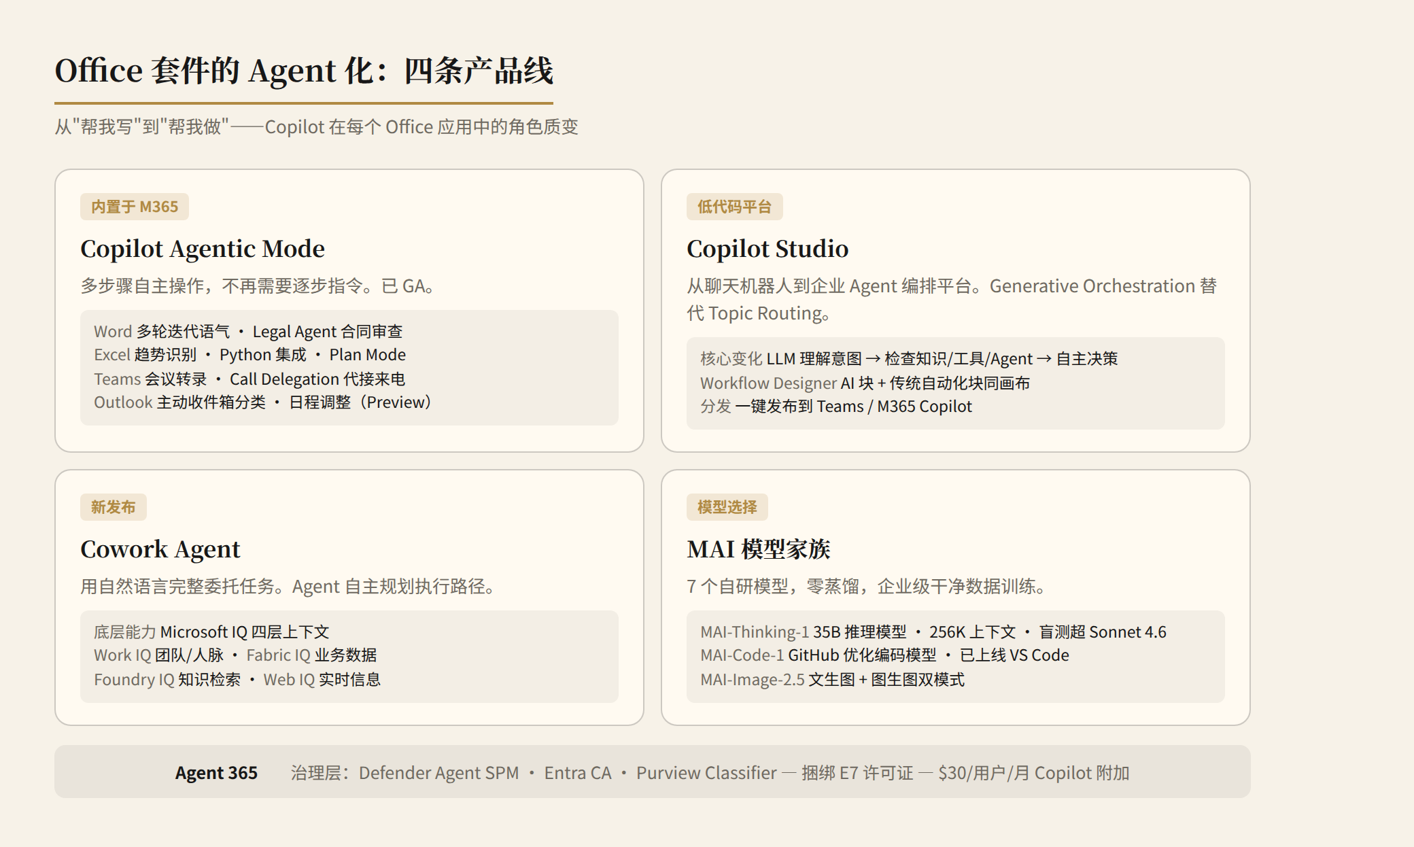This screenshot has width=1414, height=847.
Task: Click the line '7 个自研模型，零蒸馏，企业级干净数据训练。'
Action: click(867, 587)
